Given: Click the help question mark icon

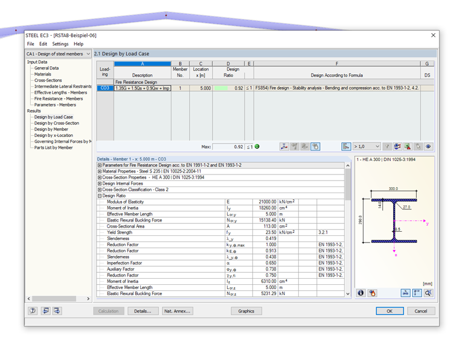Looking at the screenshot, I should tap(33, 311).
